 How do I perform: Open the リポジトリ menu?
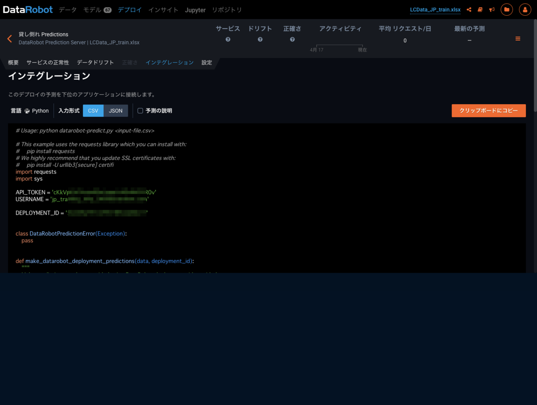coord(227,10)
